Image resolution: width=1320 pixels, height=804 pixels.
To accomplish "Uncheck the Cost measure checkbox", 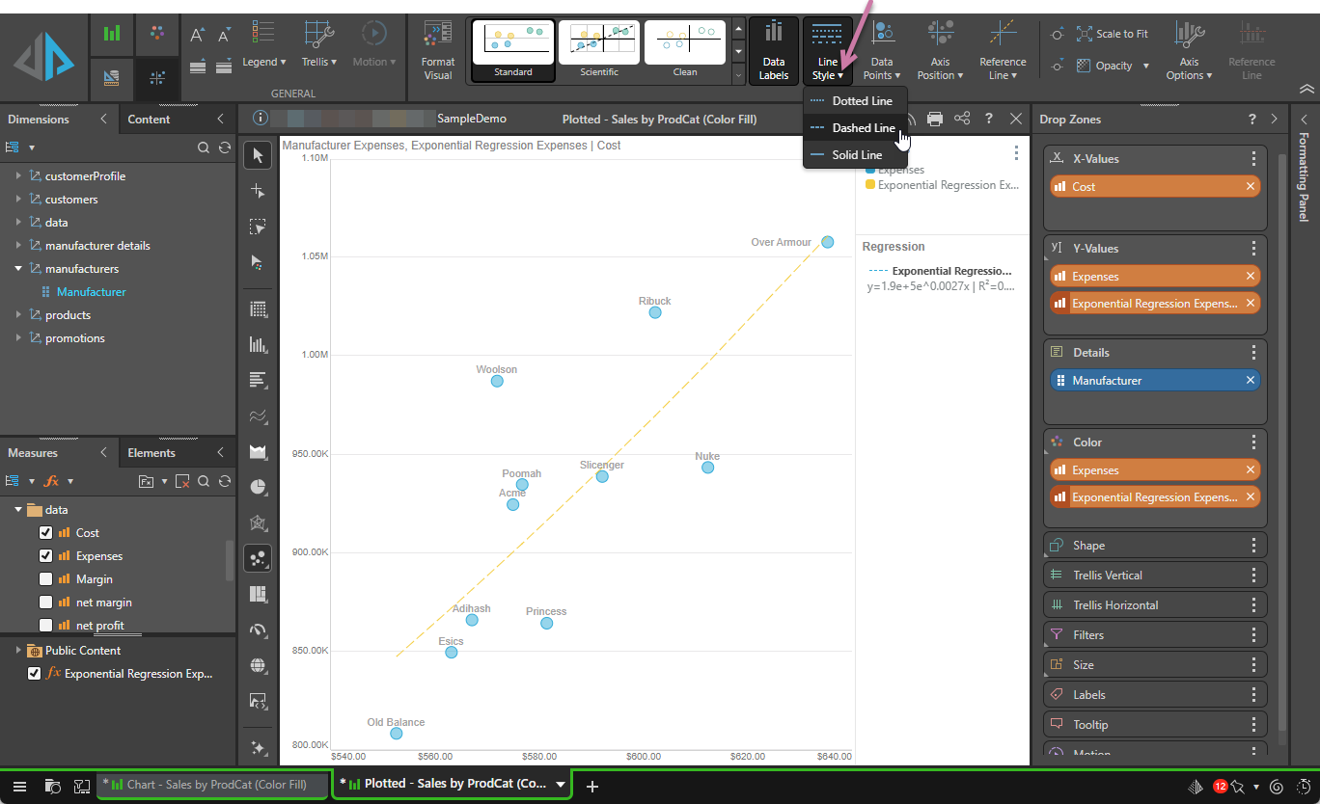I will (x=46, y=533).
